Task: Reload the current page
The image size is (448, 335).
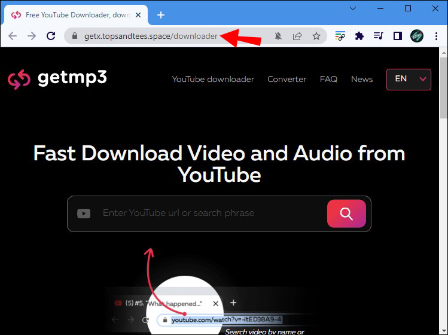Action: (x=51, y=36)
